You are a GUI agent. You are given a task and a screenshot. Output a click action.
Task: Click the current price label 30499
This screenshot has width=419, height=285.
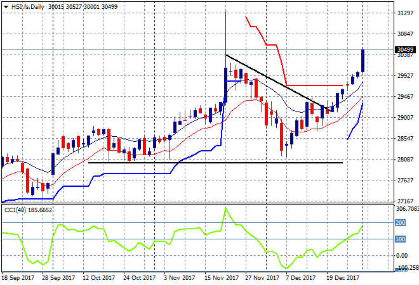pyautogui.click(x=405, y=50)
